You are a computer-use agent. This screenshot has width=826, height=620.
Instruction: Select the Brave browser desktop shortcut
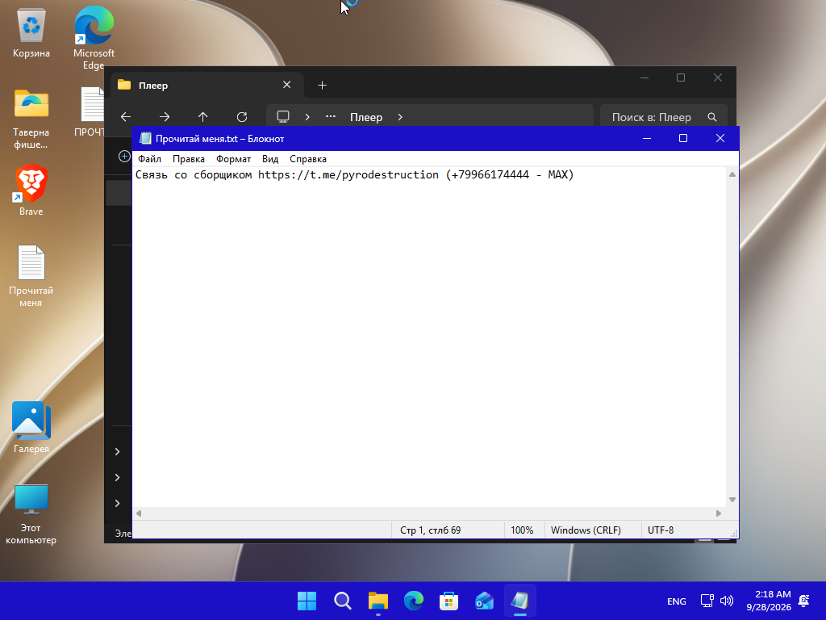31,190
